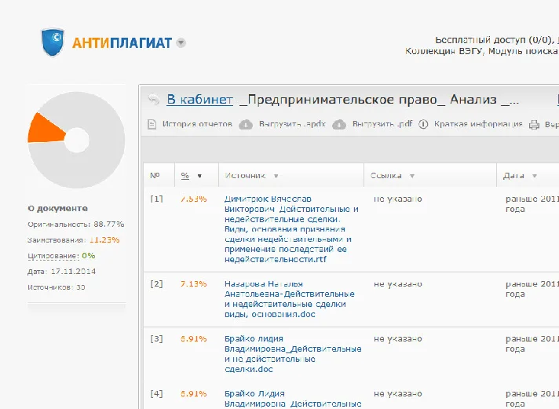
Task: Open source [4] Брайко Лидия Владимировна link
Action: click(293, 399)
